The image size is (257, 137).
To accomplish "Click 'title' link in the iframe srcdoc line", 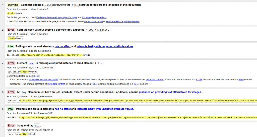I will tap(199, 80).
